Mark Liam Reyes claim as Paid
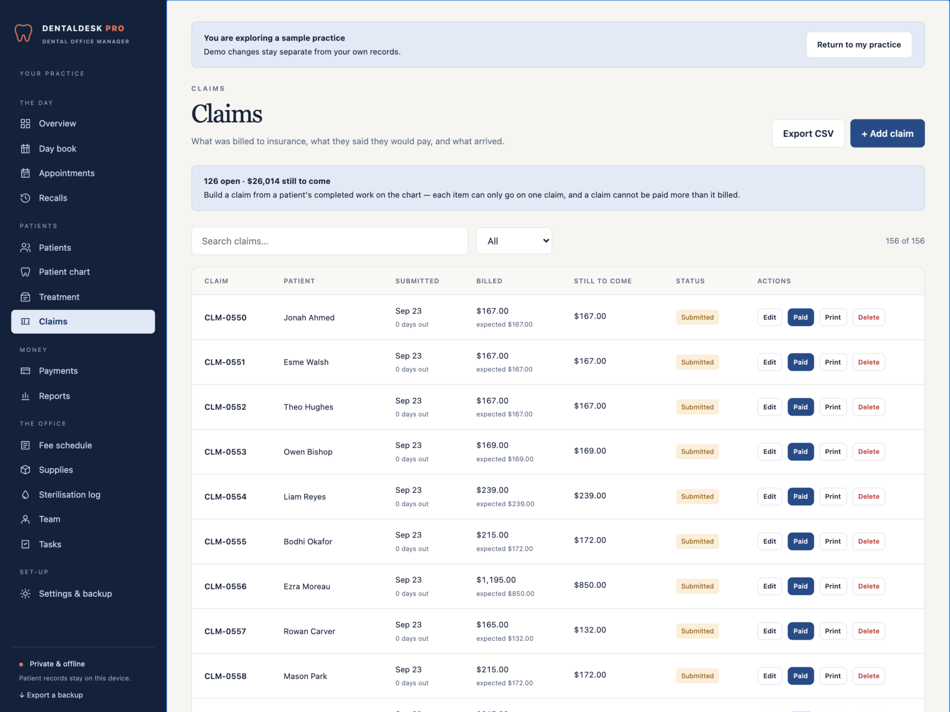The image size is (950, 712). point(801,496)
